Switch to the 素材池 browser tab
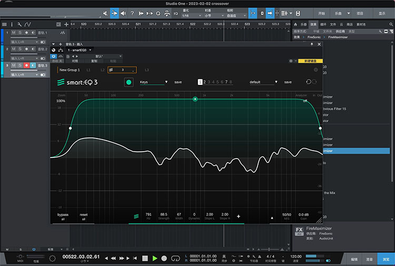The image size is (395, 266). [361, 24]
